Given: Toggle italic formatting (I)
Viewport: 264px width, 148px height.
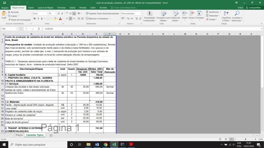Looking at the screenshot, I should (38, 18).
